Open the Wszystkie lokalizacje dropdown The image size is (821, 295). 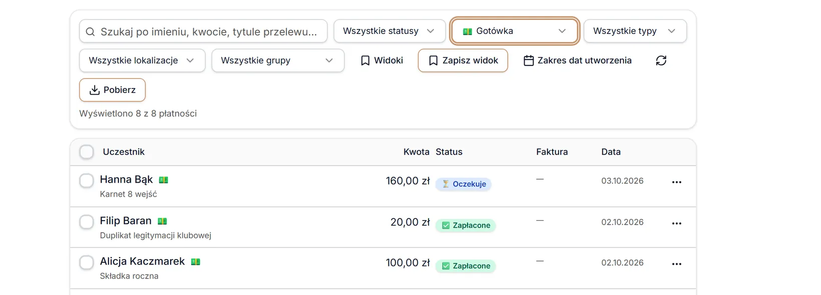(x=142, y=60)
